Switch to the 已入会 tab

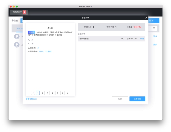(19, 29)
